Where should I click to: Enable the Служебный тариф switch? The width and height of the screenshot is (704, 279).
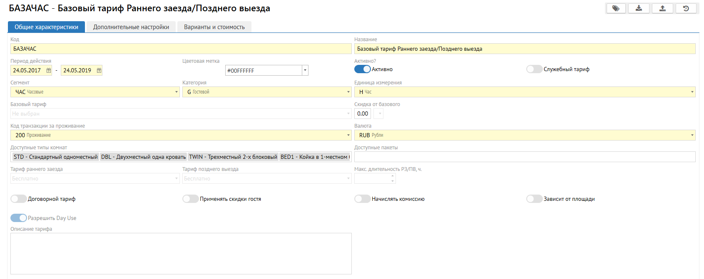[534, 69]
